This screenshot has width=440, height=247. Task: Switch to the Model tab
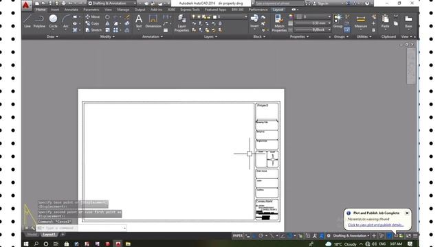click(x=32, y=235)
